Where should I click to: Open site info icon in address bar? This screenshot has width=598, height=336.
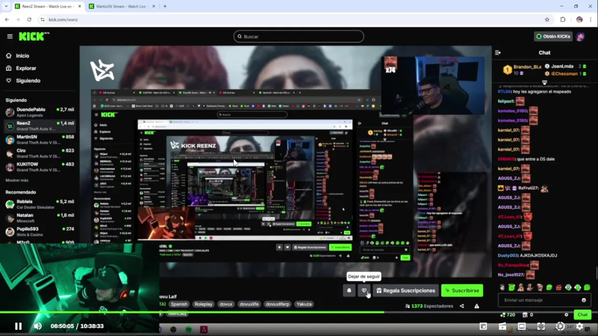(x=43, y=20)
